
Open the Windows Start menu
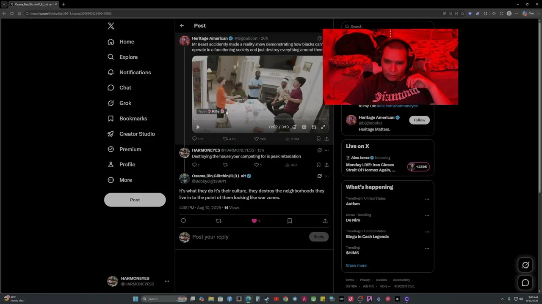click(135, 299)
